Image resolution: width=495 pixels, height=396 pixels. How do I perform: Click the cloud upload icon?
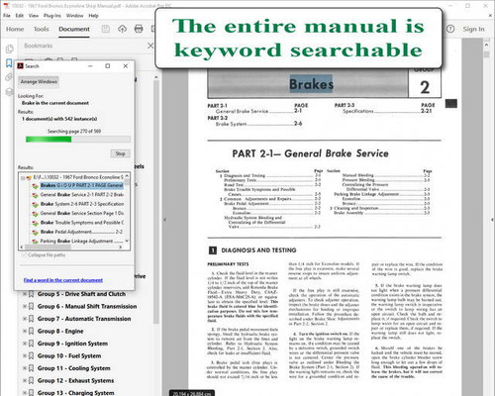tap(122, 29)
